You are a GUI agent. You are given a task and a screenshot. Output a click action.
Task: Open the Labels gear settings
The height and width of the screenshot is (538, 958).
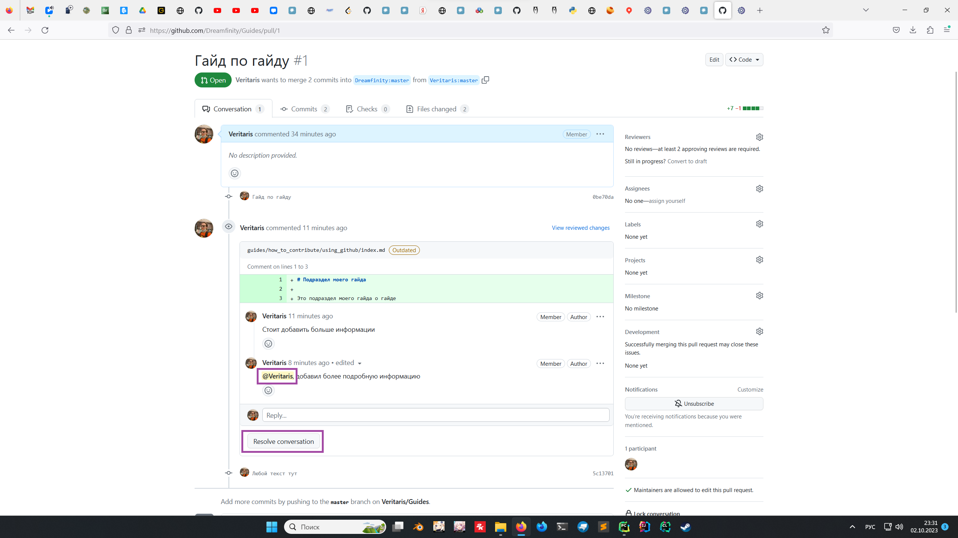[x=759, y=224]
